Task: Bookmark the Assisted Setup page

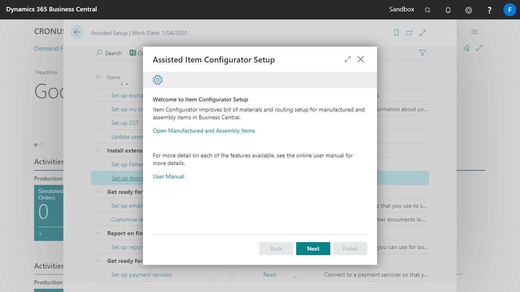Action: click(396, 33)
